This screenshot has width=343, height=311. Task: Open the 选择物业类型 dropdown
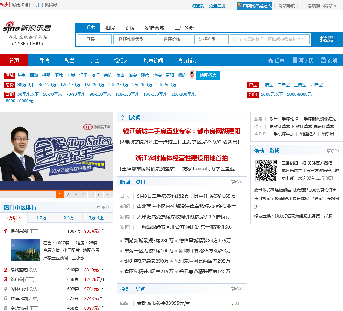135,39
